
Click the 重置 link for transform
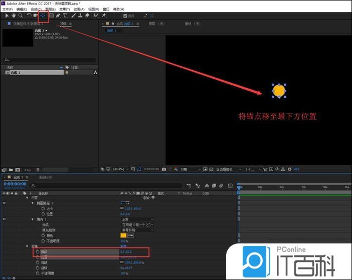123,246
